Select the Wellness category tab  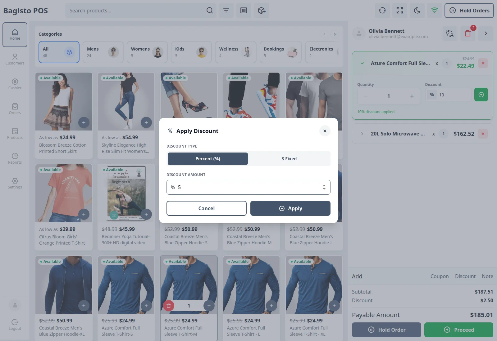click(x=236, y=52)
